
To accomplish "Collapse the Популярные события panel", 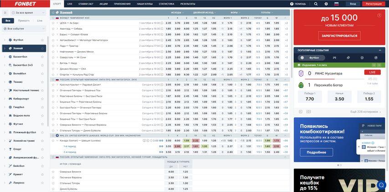I will tap(380, 50).
